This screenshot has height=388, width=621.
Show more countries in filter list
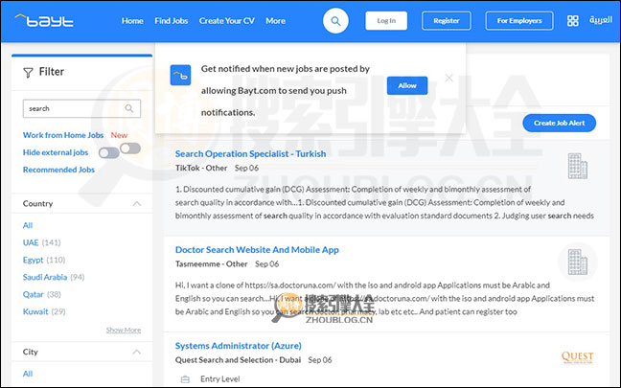point(123,330)
